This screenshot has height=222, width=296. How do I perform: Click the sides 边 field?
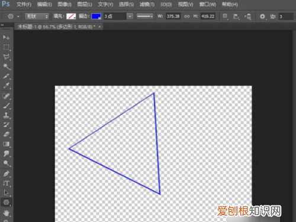[286, 17]
